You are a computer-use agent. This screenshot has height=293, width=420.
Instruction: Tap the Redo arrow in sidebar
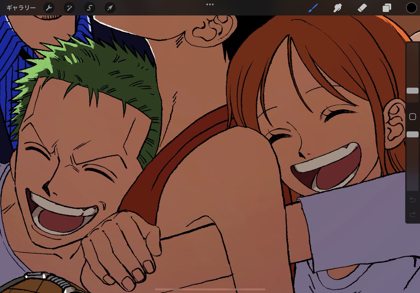tap(412, 214)
